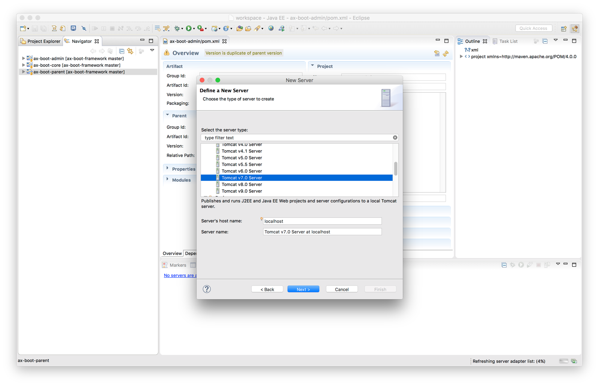Screen dimensions: 599x386
Task: Open the Outline view menu dropdown
Action: click(x=556, y=40)
